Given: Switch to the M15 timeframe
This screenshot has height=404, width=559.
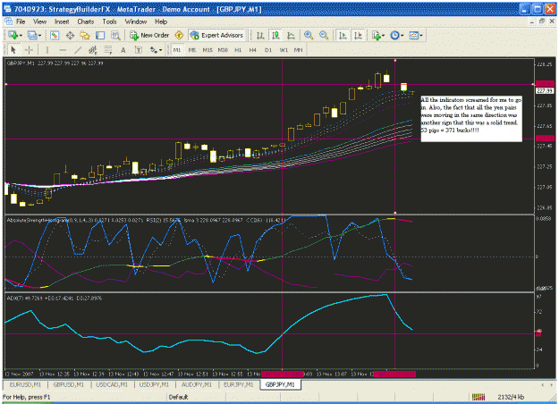Looking at the screenshot, I should click(x=208, y=50).
